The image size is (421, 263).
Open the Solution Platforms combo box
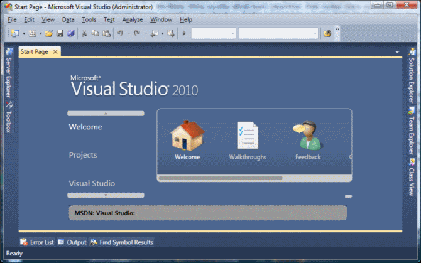[278, 33]
